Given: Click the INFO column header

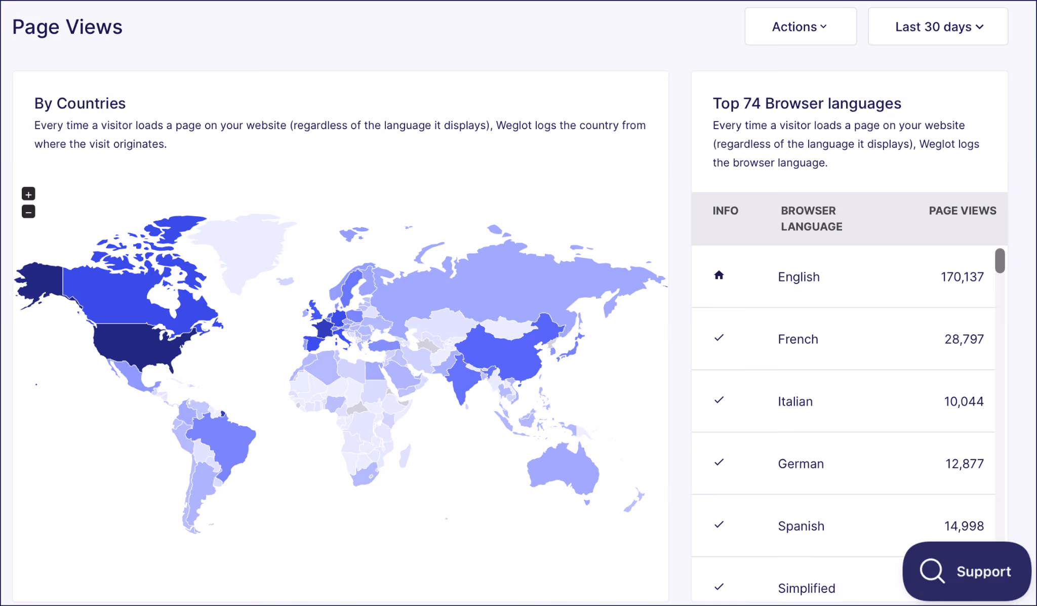Looking at the screenshot, I should (x=725, y=211).
